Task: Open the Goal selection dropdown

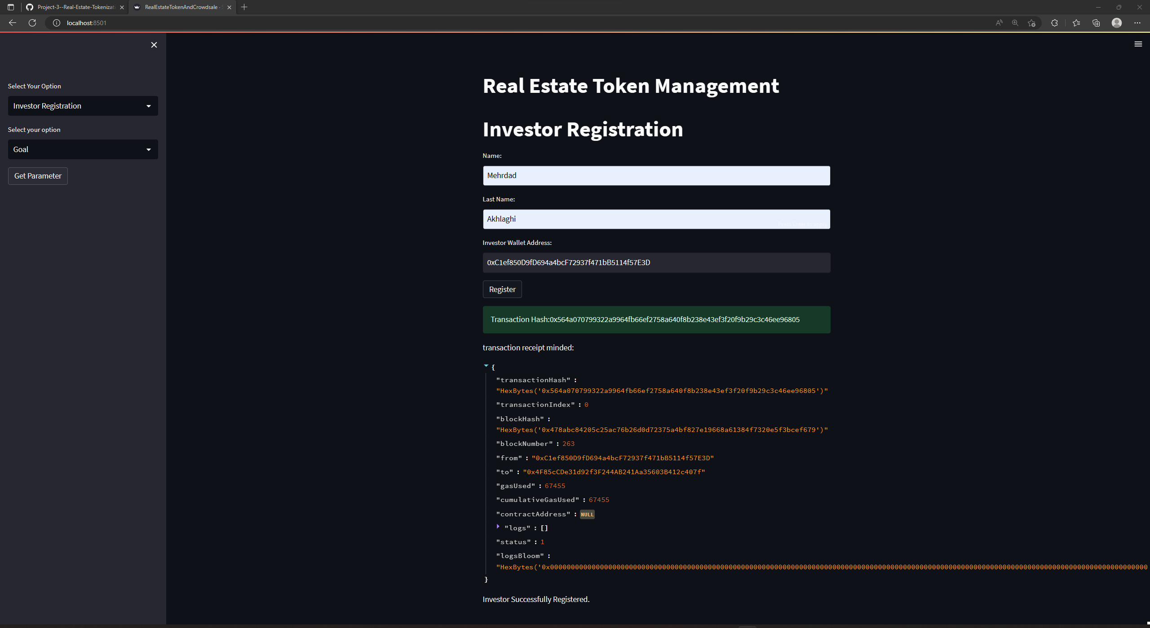Action: [x=83, y=149]
